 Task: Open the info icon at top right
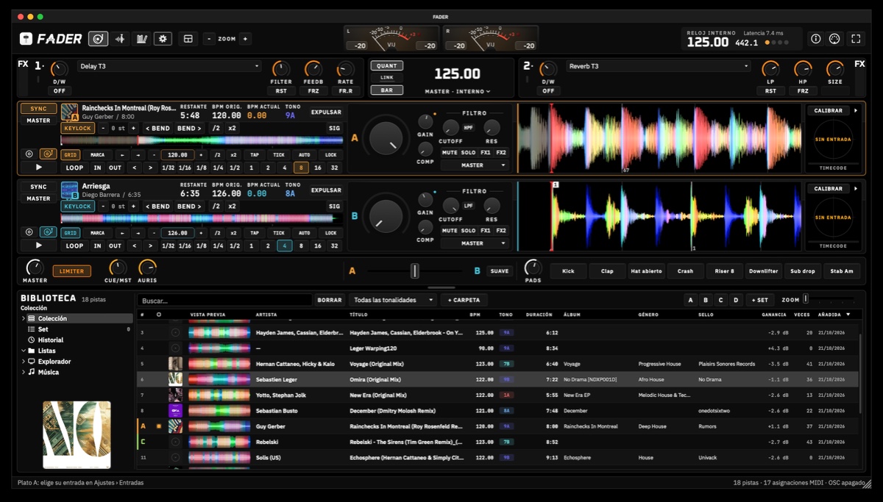[x=815, y=39]
